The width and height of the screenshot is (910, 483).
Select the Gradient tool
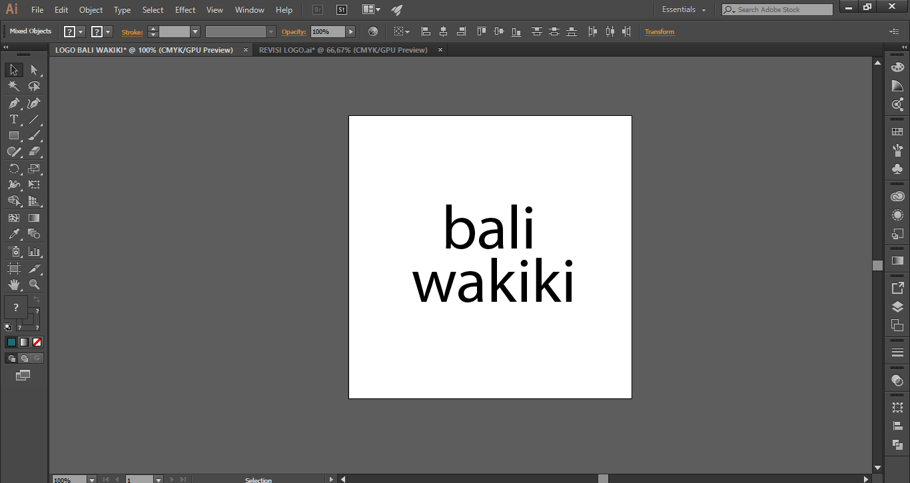(34, 218)
